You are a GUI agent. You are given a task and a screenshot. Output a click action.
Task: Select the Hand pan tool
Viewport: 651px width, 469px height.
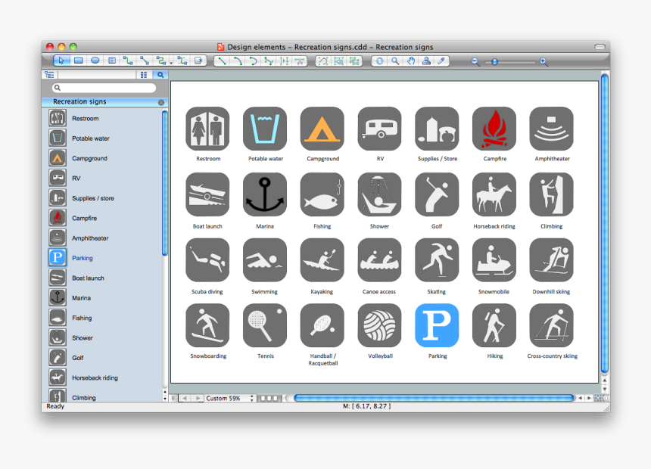(410, 61)
